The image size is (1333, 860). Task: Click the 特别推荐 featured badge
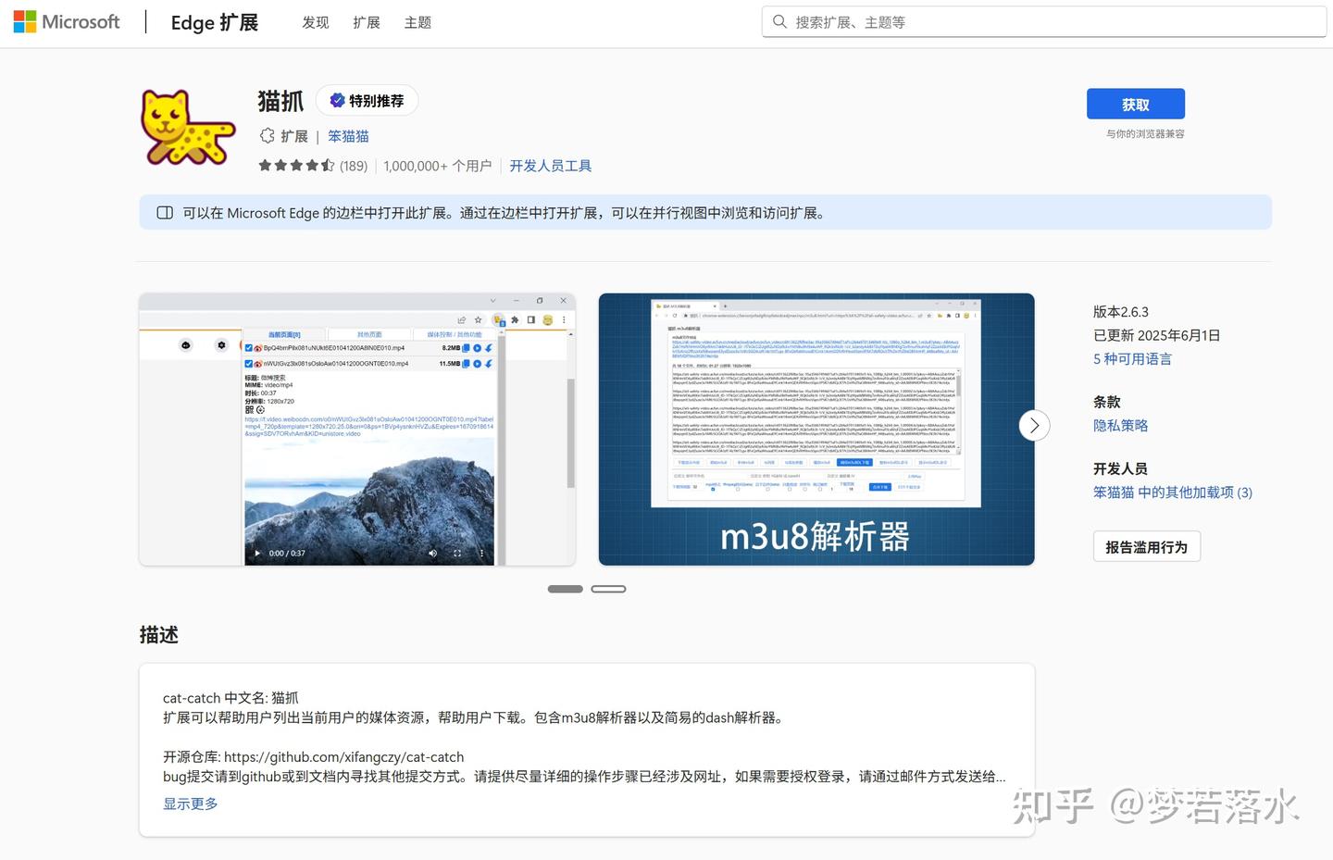[x=367, y=100]
